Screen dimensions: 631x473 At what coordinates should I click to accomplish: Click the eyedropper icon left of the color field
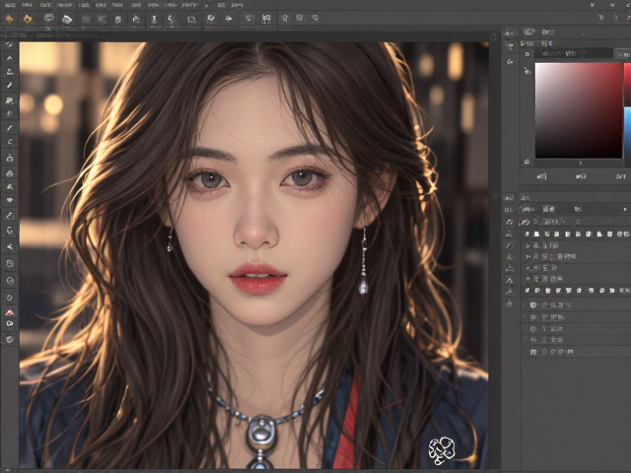click(527, 71)
